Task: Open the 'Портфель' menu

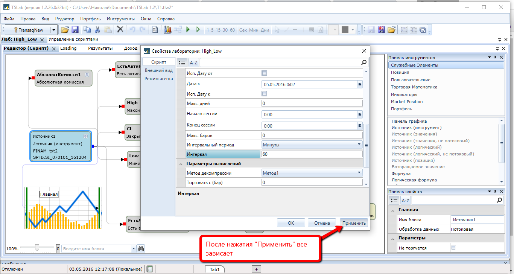Action: [90, 19]
